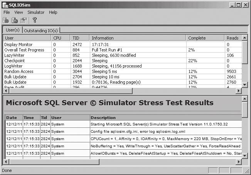The height and width of the screenshot is (175, 251).
Task: Open the View menu
Action: tap(19, 12)
